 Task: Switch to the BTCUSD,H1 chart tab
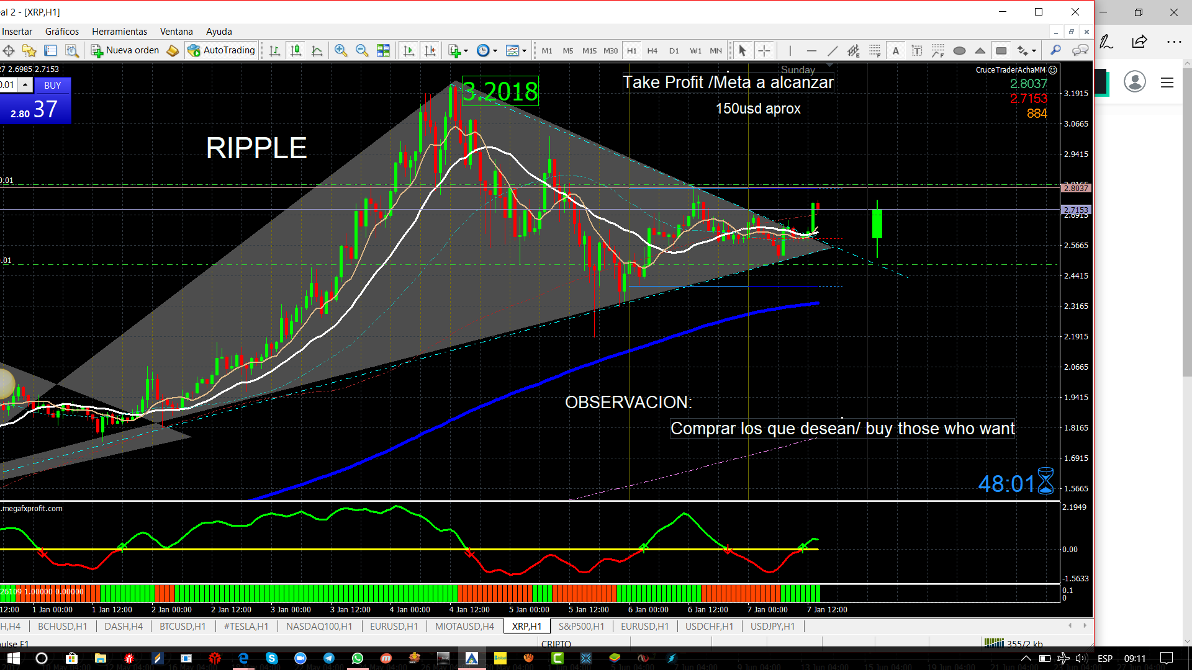[x=182, y=626]
